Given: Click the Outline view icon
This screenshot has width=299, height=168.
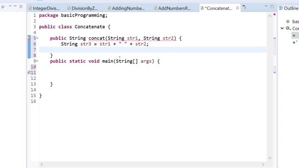Looking at the screenshot, I should (281, 8).
